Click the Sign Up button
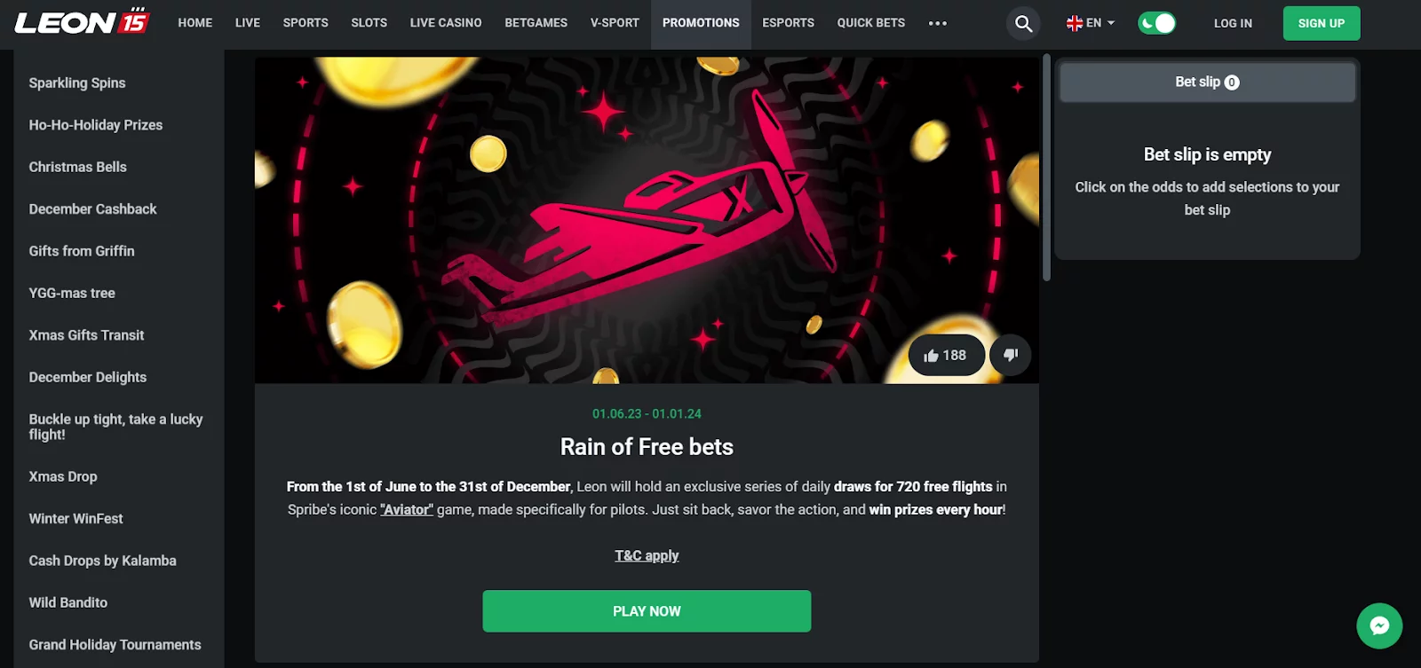Screen dimensions: 1421x668 pyautogui.click(x=1322, y=23)
